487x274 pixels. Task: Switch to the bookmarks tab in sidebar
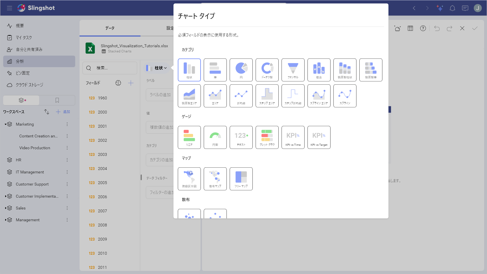coord(57,100)
